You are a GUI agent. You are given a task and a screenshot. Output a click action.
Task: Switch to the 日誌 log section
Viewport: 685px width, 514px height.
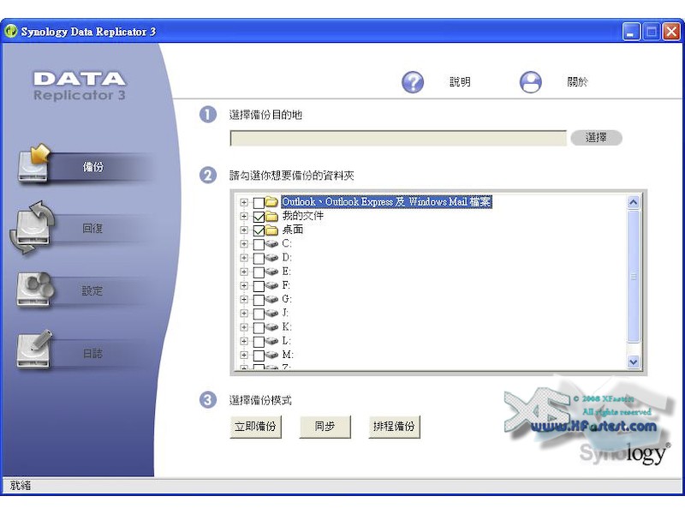(92, 353)
